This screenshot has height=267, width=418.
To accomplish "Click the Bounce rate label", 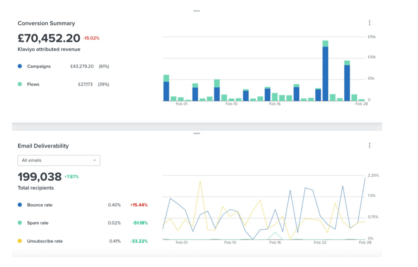I will click(x=40, y=205).
